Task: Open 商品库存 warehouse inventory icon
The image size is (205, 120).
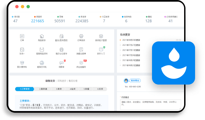Action: pos(42,36)
